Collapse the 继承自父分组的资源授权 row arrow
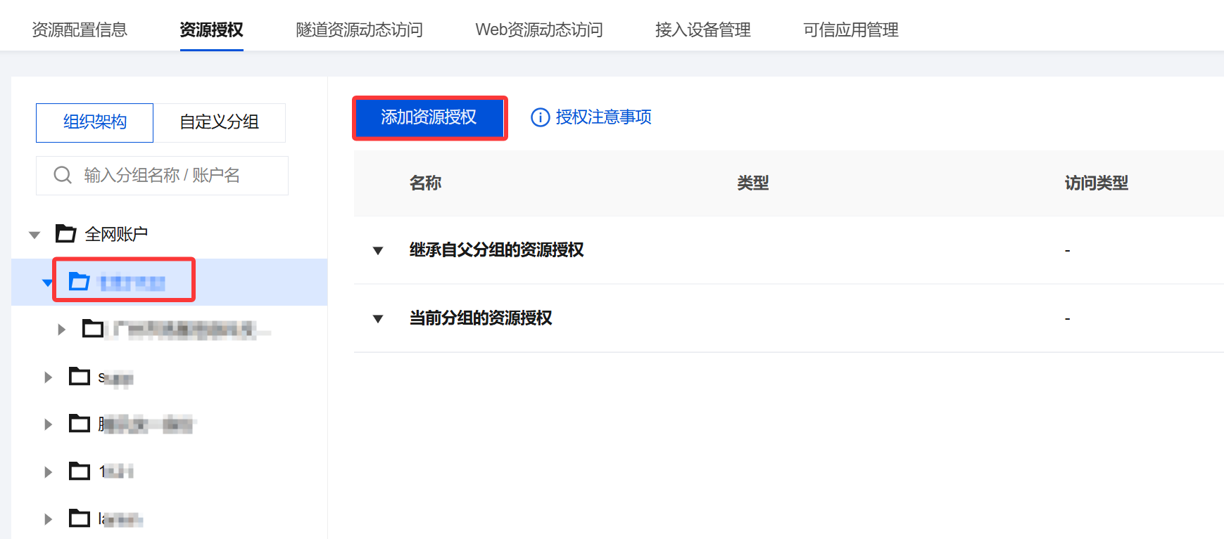The width and height of the screenshot is (1224, 539). pos(378,251)
